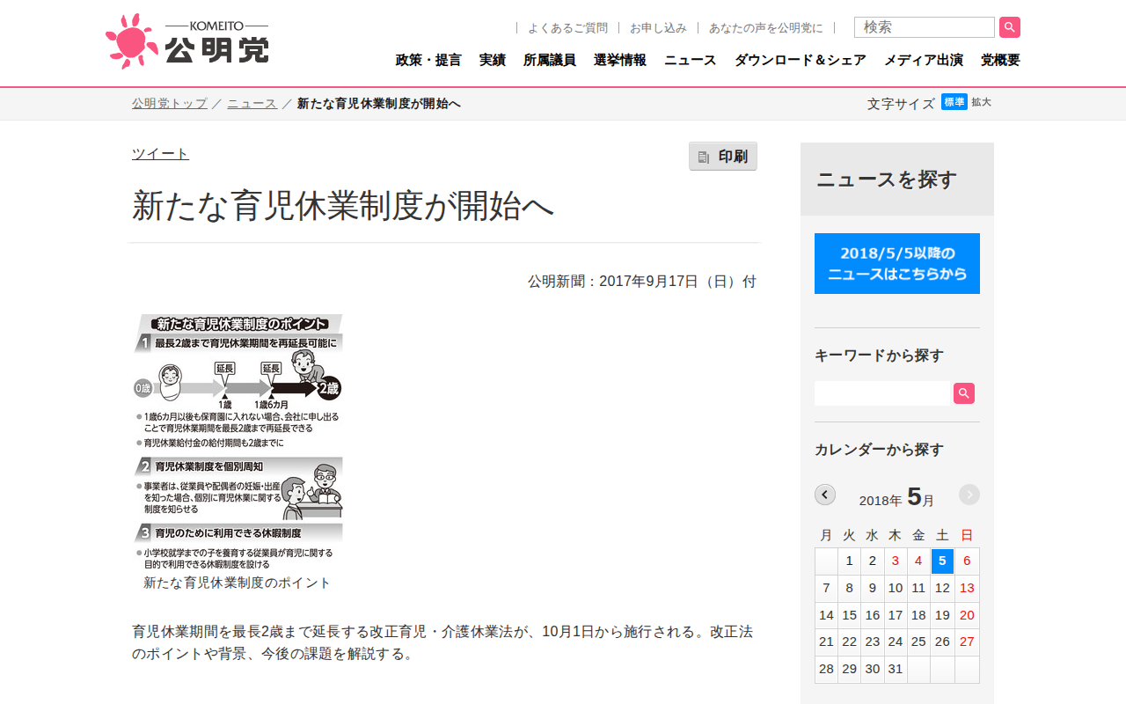Click the keyword search magnifier button
Viewport: 1126px width, 704px height.
964,393
